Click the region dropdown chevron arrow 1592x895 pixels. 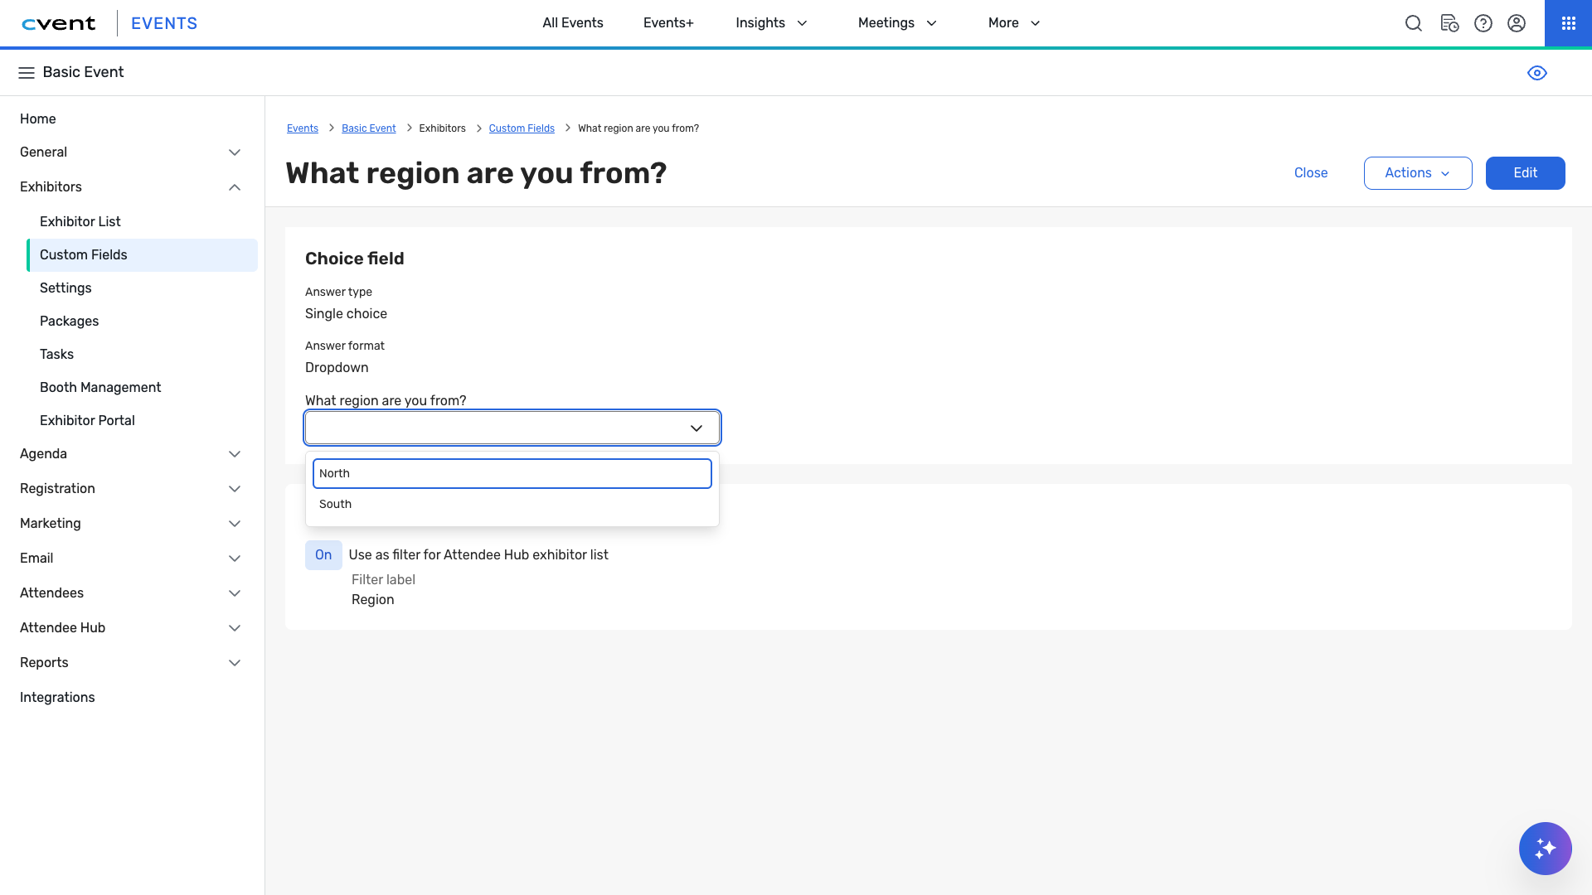696,428
